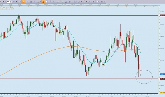
Task: Click the 19:00 label on the bottom time axis
Action: tap(135, 96)
